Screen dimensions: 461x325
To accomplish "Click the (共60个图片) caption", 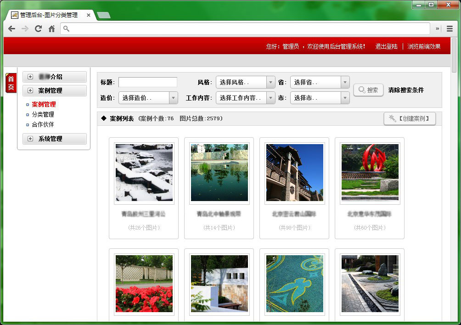I will 370,227.
